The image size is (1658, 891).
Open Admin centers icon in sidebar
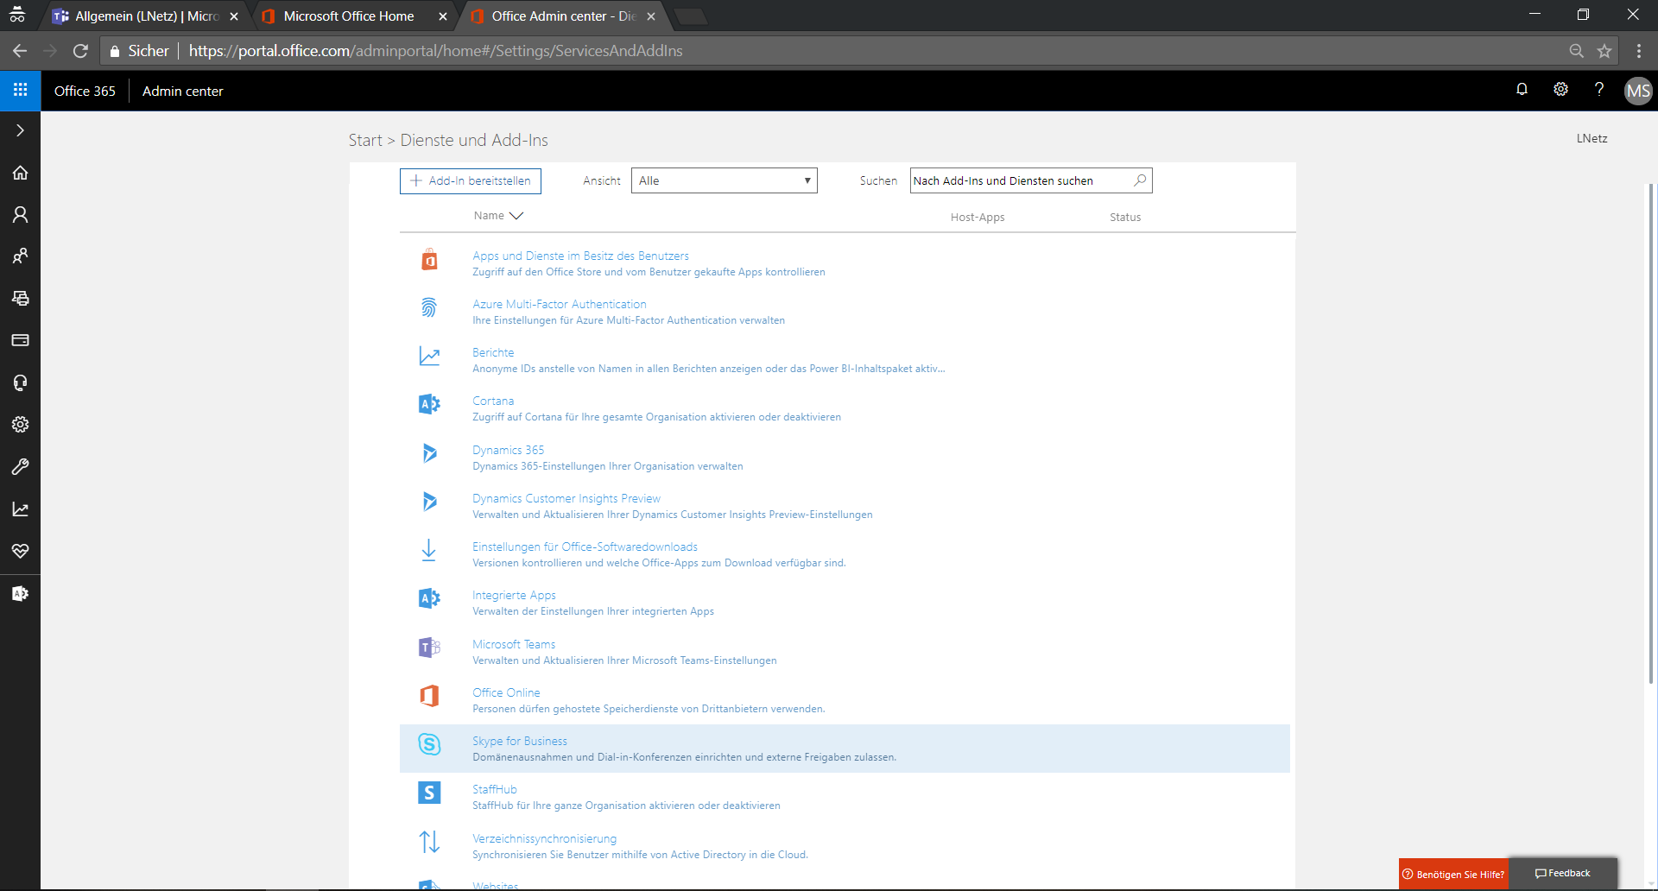coord(20,593)
